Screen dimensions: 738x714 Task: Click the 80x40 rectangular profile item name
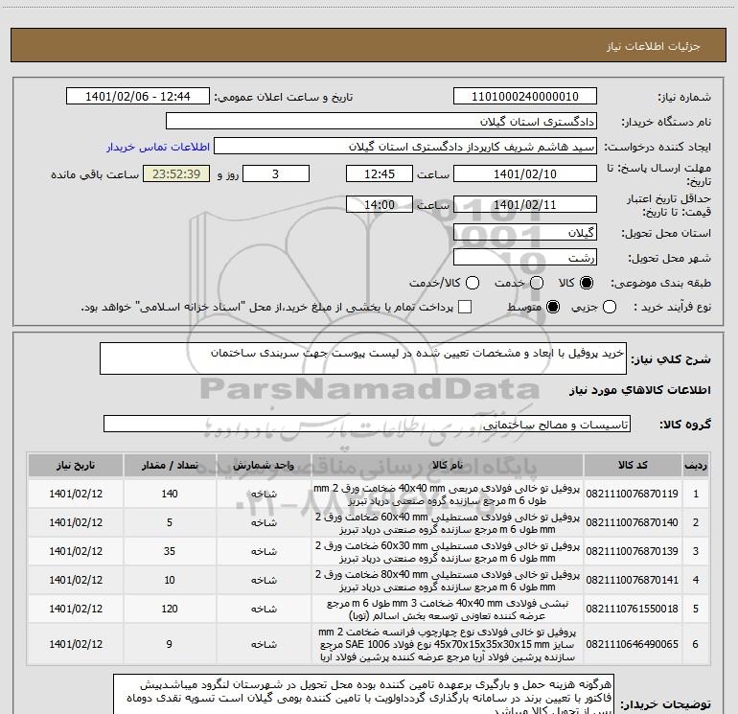(448, 581)
